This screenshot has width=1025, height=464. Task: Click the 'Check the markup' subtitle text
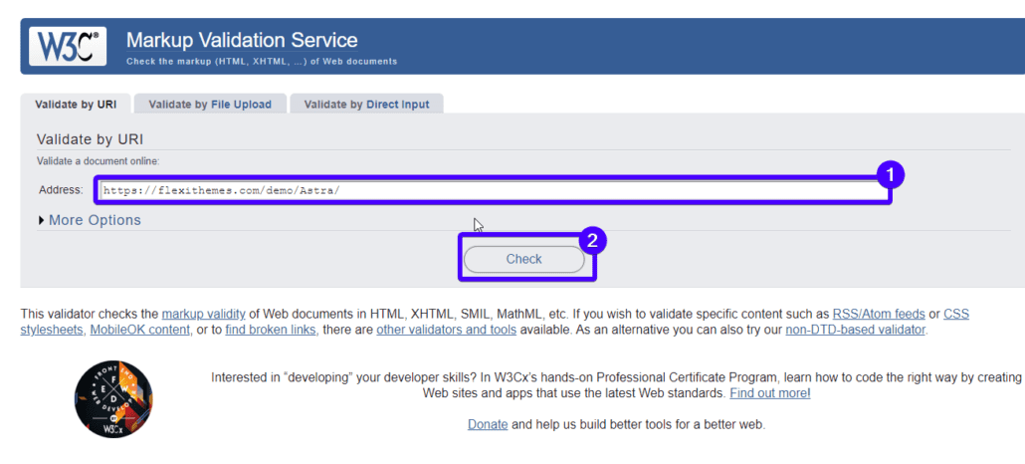262,62
